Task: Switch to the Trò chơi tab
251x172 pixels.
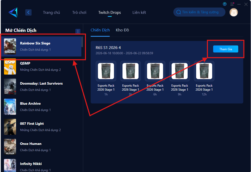Action: (79, 13)
